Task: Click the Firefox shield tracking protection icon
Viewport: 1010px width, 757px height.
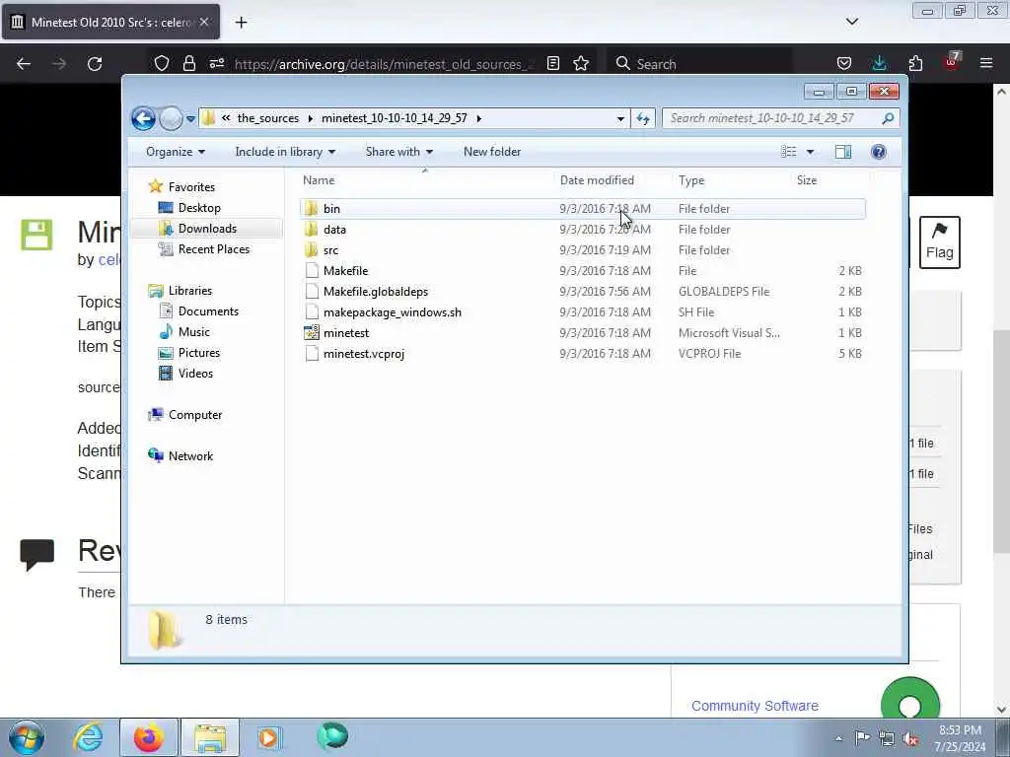Action: (x=162, y=63)
